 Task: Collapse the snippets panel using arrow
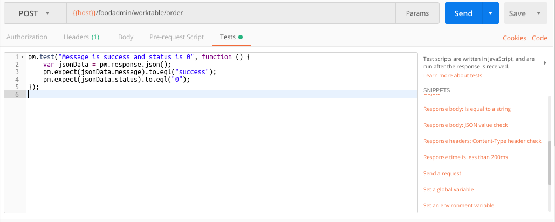coord(544,63)
